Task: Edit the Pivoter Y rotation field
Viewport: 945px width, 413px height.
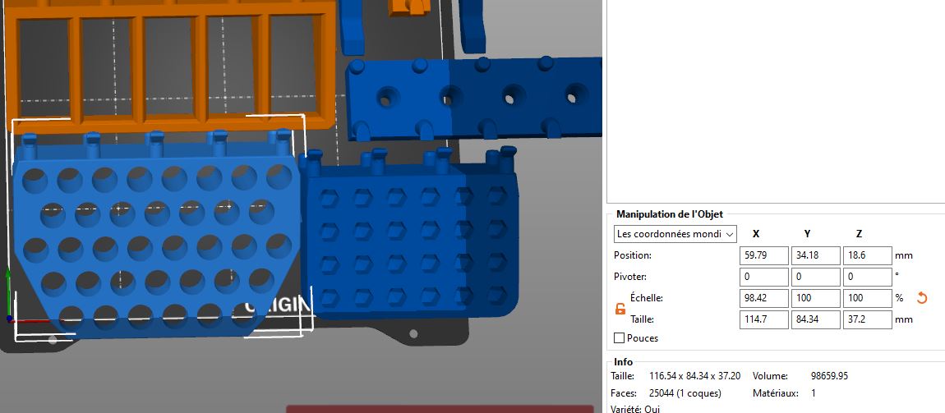Action: click(x=815, y=277)
